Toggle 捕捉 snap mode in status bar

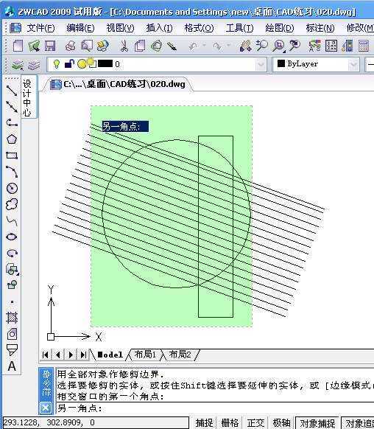pyautogui.click(x=205, y=422)
